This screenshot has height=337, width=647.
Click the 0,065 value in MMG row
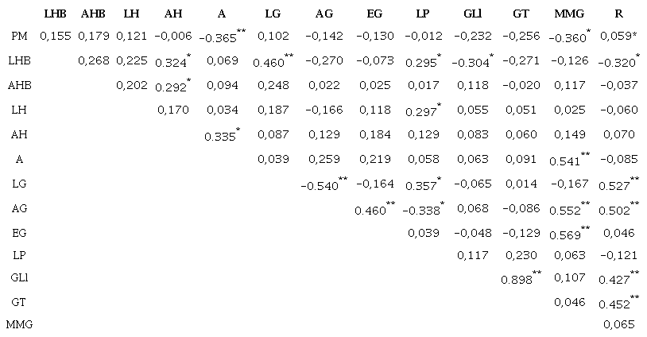click(x=618, y=324)
